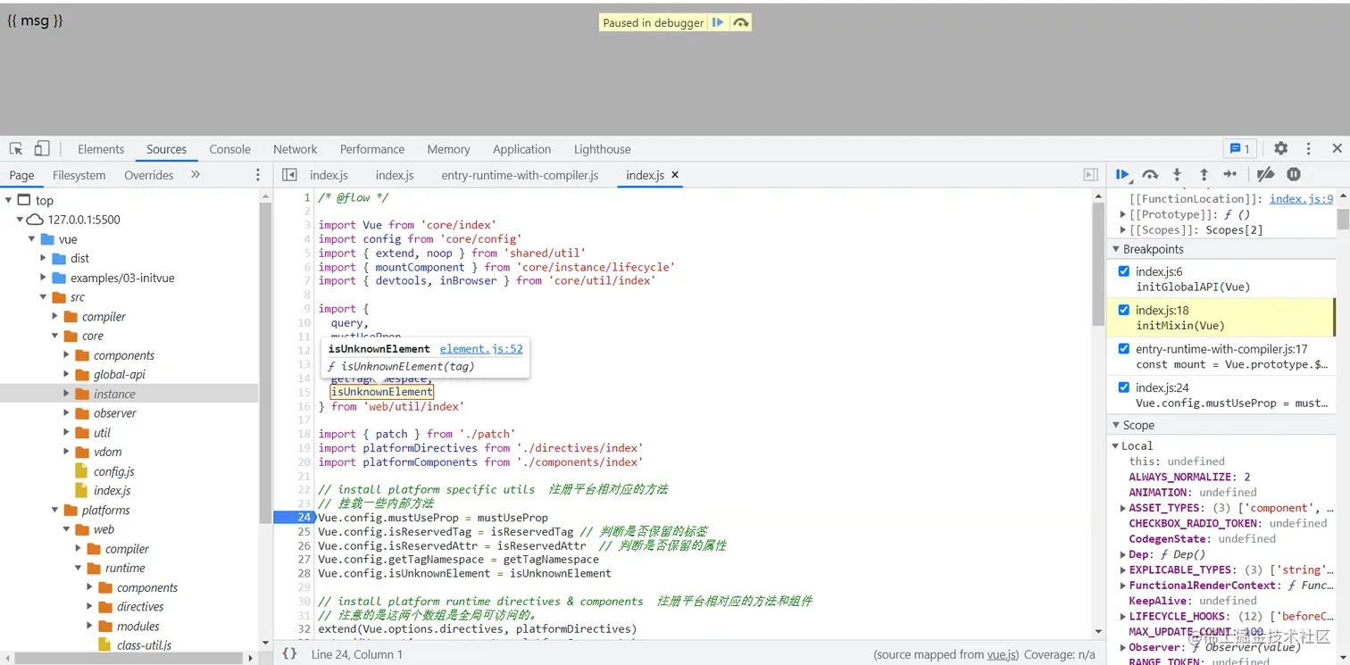Open the Network tab
Viewport: 1350px width, 665px height.
(x=296, y=149)
